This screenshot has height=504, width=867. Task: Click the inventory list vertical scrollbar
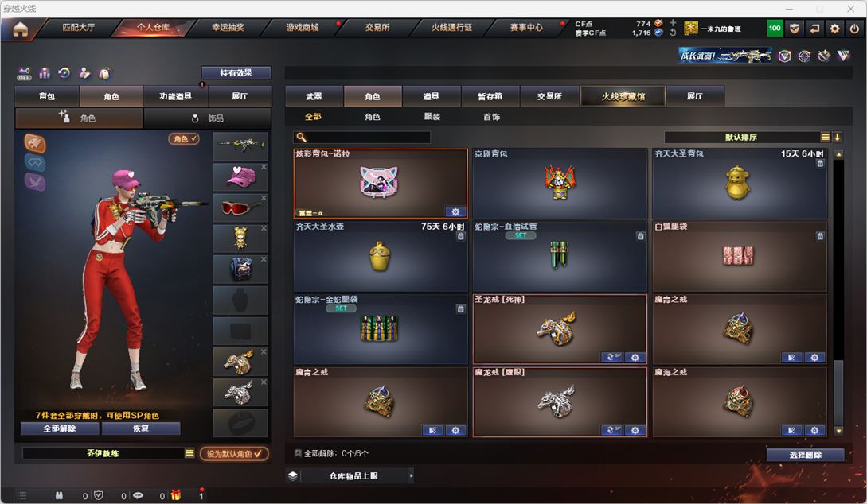[x=839, y=293]
